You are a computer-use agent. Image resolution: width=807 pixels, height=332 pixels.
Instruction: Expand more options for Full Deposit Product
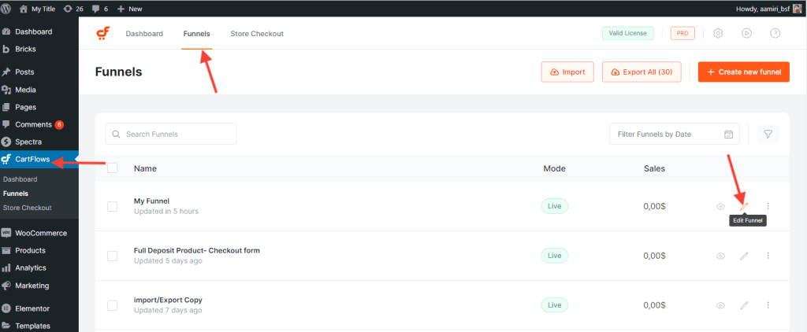pyautogui.click(x=768, y=256)
